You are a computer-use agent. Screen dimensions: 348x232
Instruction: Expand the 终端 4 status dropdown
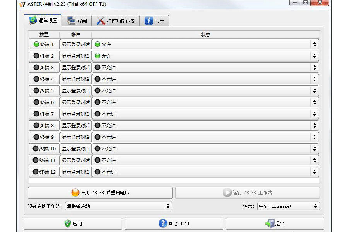click(206, 79)
